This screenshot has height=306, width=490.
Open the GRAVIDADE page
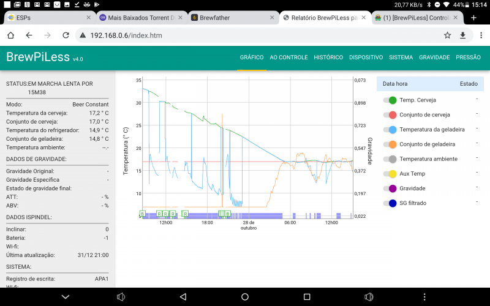(x=434, y=58)
